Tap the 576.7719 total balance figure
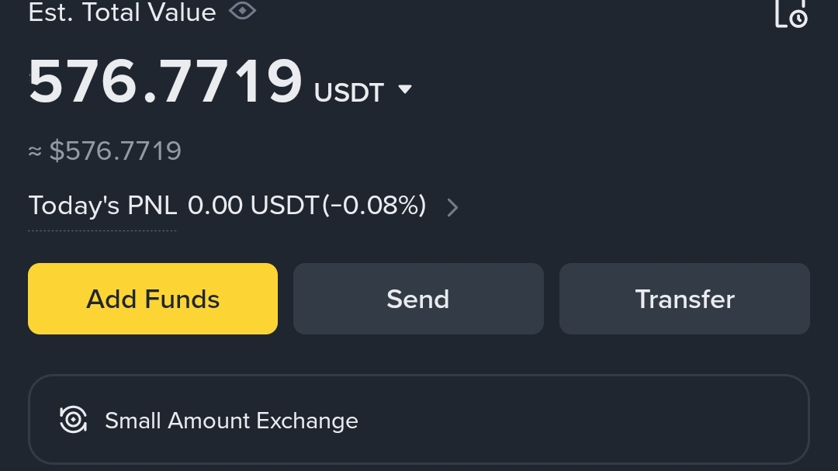 pos(165,81)
